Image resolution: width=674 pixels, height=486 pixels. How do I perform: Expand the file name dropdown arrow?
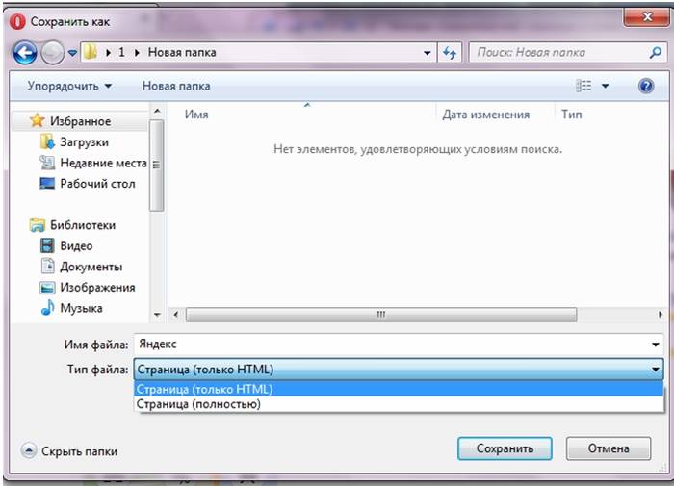click(656, 344)
